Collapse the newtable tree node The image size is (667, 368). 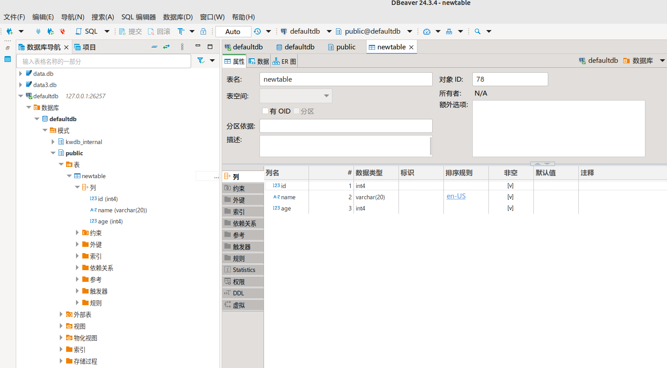[x=69, y=176]
